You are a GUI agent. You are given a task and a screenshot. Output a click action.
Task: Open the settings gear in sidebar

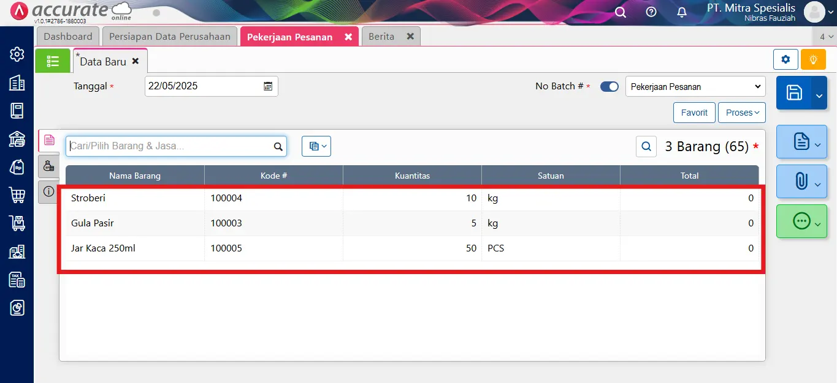pos(17,54)
